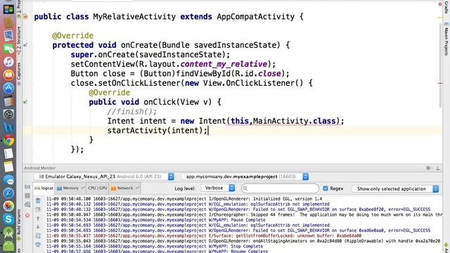
Task: Click the warning stripe marker on the editor scrollbar
Action: tap(440, 18)
